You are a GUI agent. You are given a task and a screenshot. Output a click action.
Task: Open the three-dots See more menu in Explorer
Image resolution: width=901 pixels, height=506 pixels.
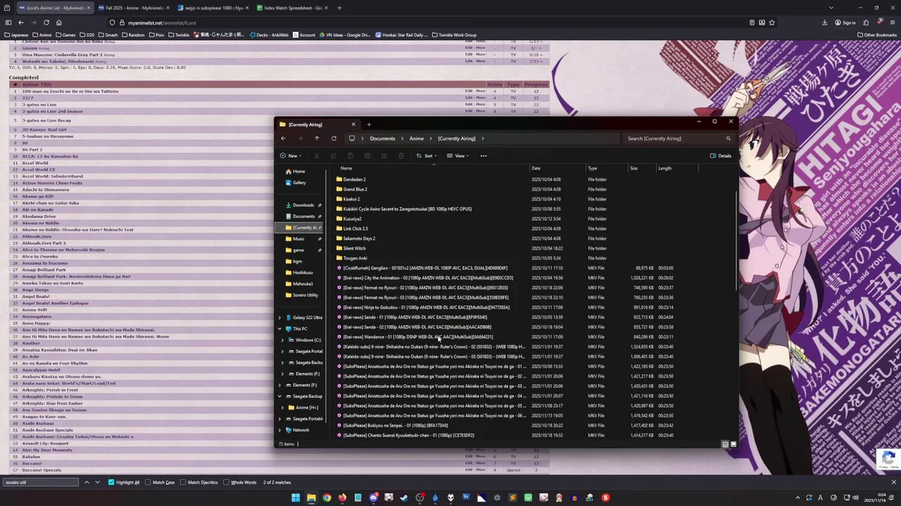click(483, 156)
